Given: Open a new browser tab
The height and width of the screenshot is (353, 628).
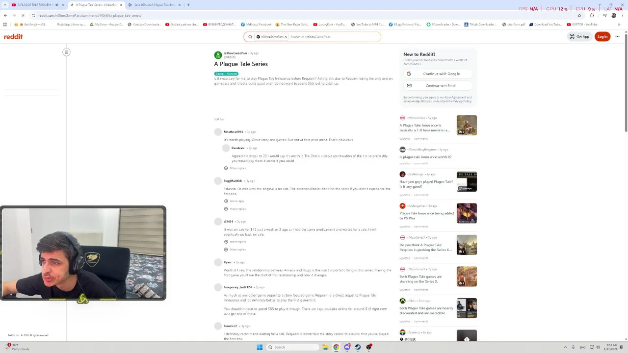Looking at the screenshot, I should coord(188,5).
